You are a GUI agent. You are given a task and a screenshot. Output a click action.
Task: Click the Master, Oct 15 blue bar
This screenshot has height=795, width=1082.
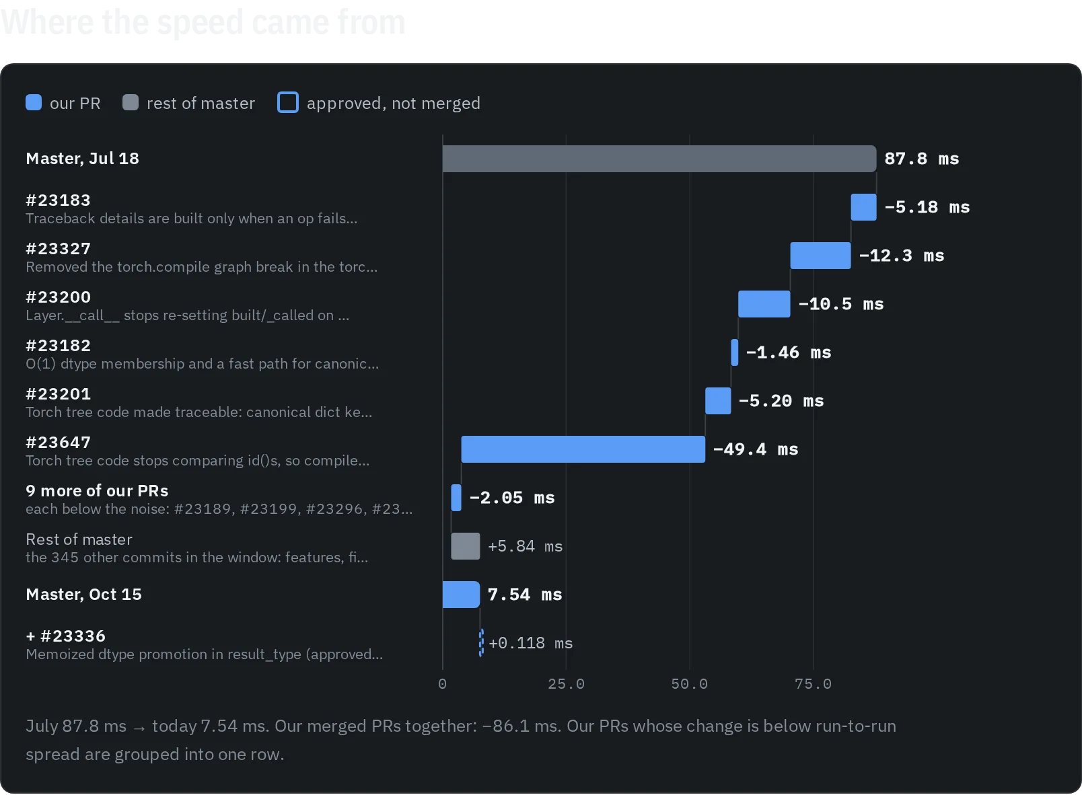tap(461, 595)
